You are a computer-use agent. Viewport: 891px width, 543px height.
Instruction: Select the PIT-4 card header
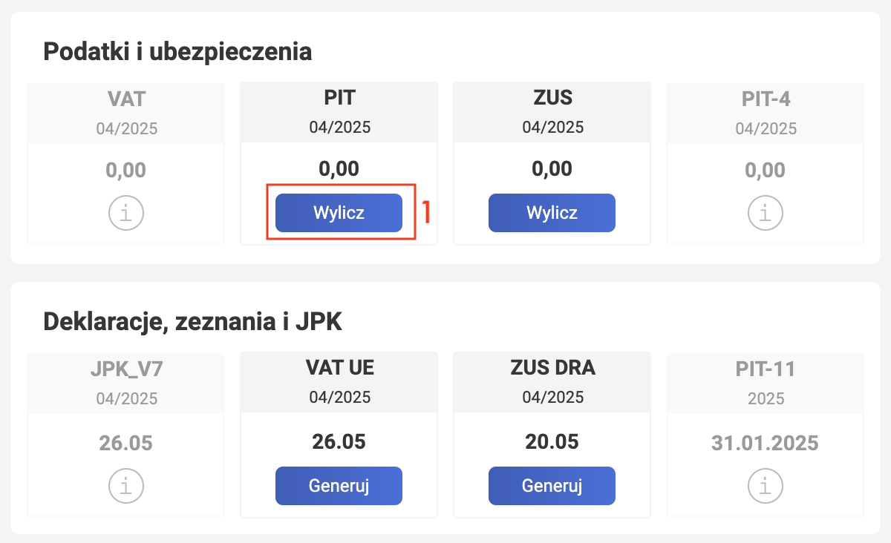click(766, 113)
